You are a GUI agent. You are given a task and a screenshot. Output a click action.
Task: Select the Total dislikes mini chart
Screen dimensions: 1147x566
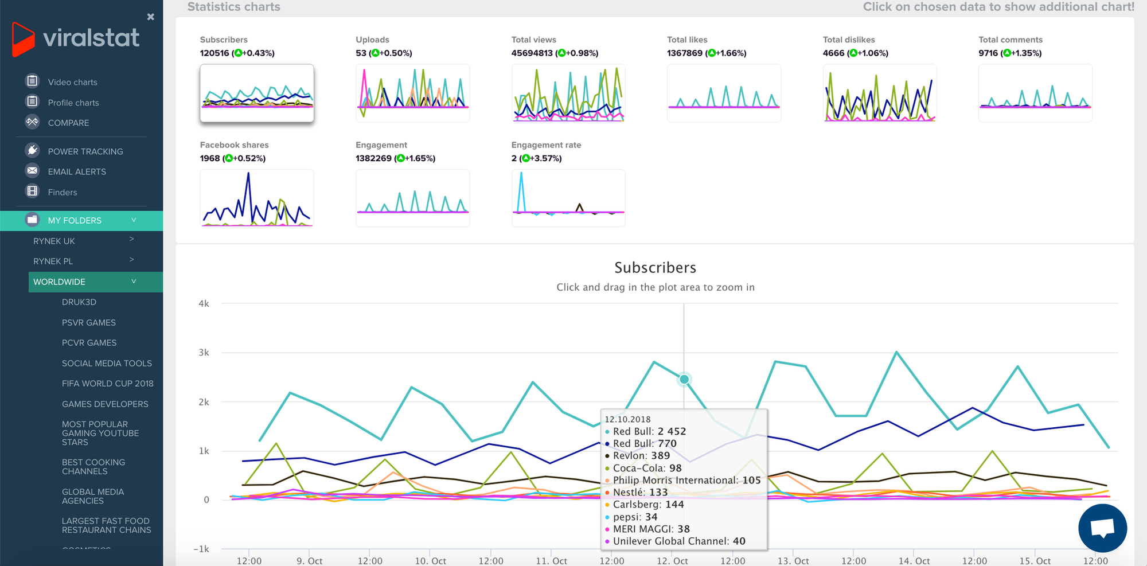880,93
